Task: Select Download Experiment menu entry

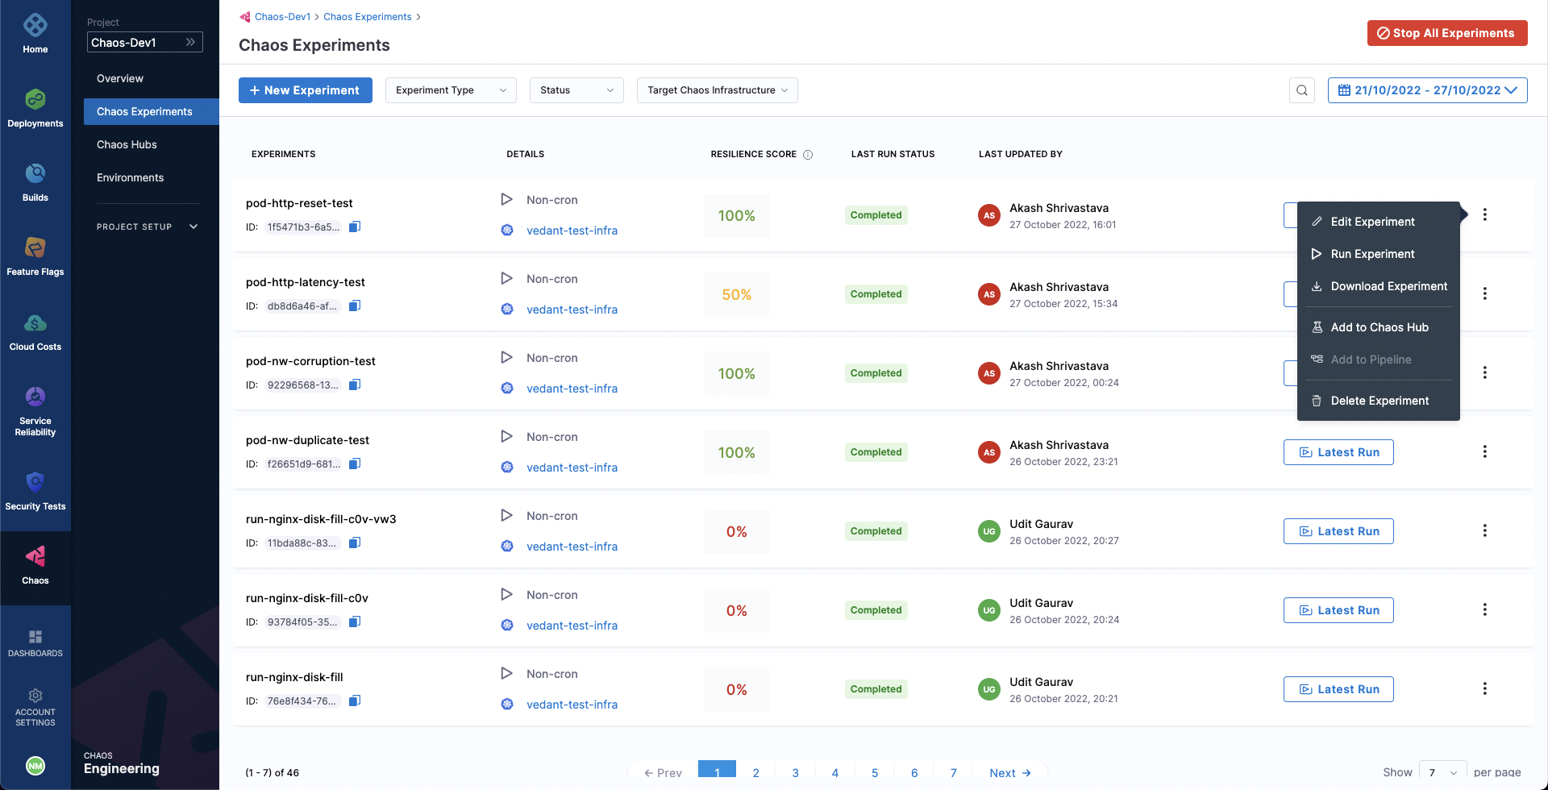Action: (1388, 286)
